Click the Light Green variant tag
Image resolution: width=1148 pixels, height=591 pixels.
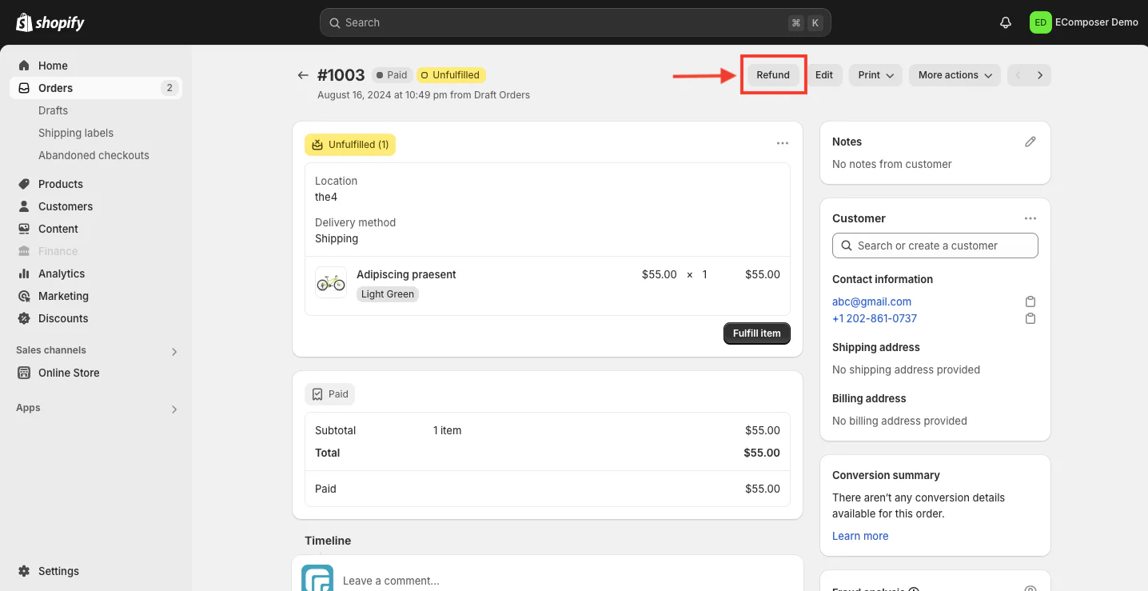(x=388, y=294)
